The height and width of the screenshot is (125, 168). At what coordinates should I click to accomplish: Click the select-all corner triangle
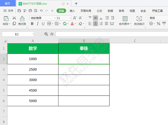(x=5, y=41)
